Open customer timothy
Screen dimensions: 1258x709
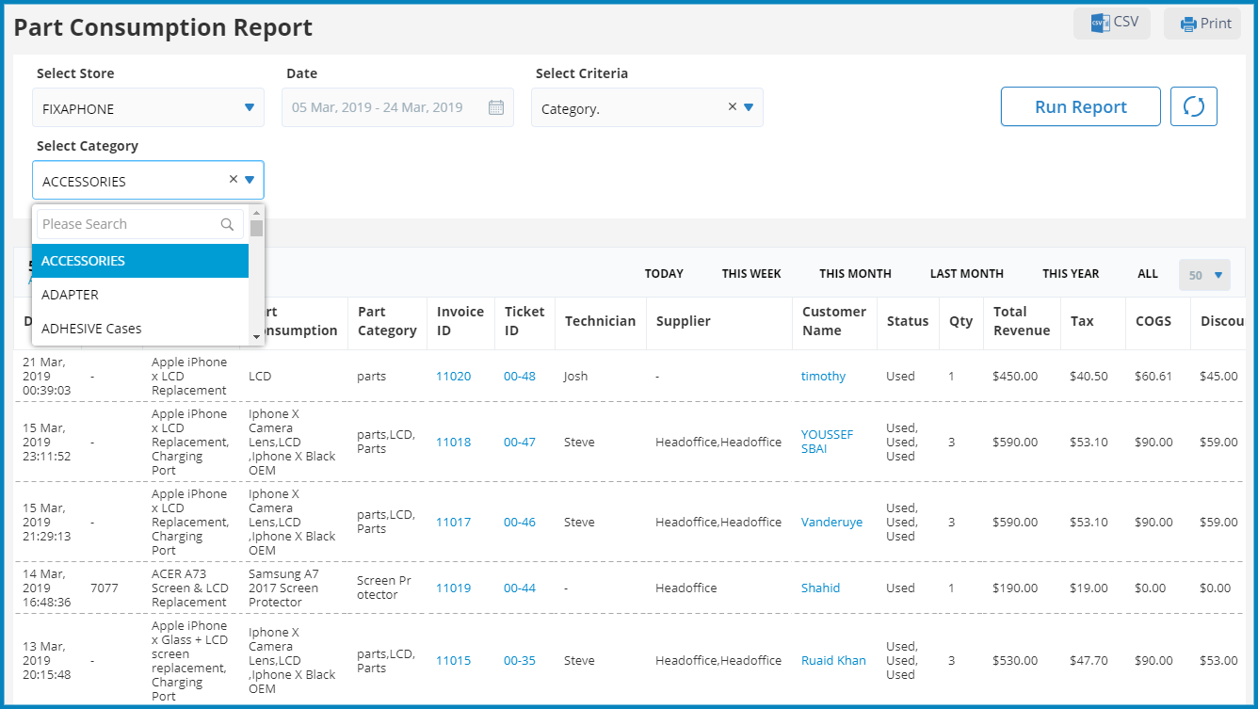(823, 376)
